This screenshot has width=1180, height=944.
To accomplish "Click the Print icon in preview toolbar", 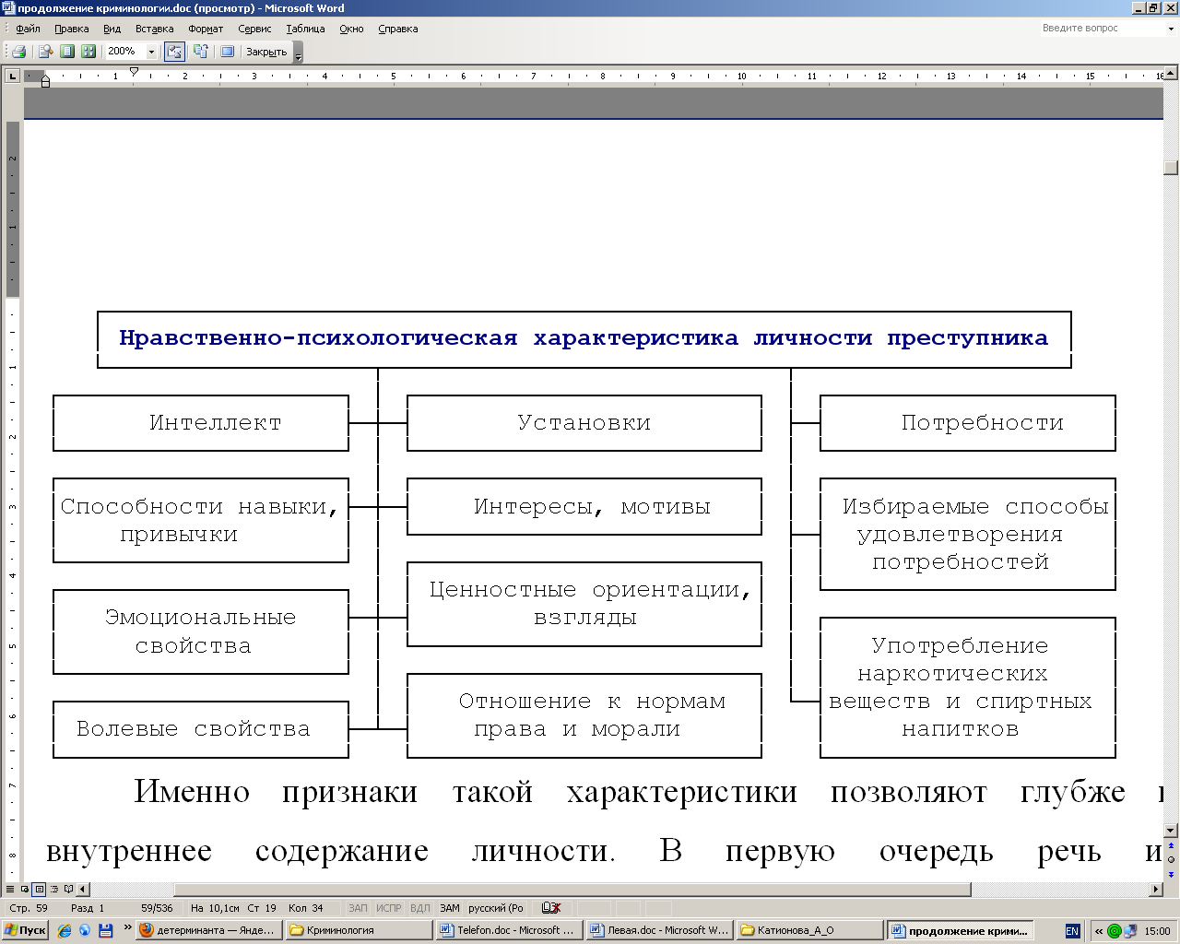I will 18,52.
